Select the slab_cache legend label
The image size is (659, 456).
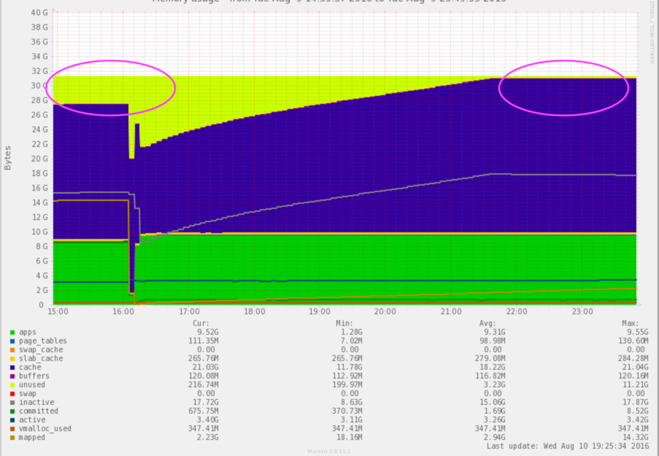[x=41, y=359]
